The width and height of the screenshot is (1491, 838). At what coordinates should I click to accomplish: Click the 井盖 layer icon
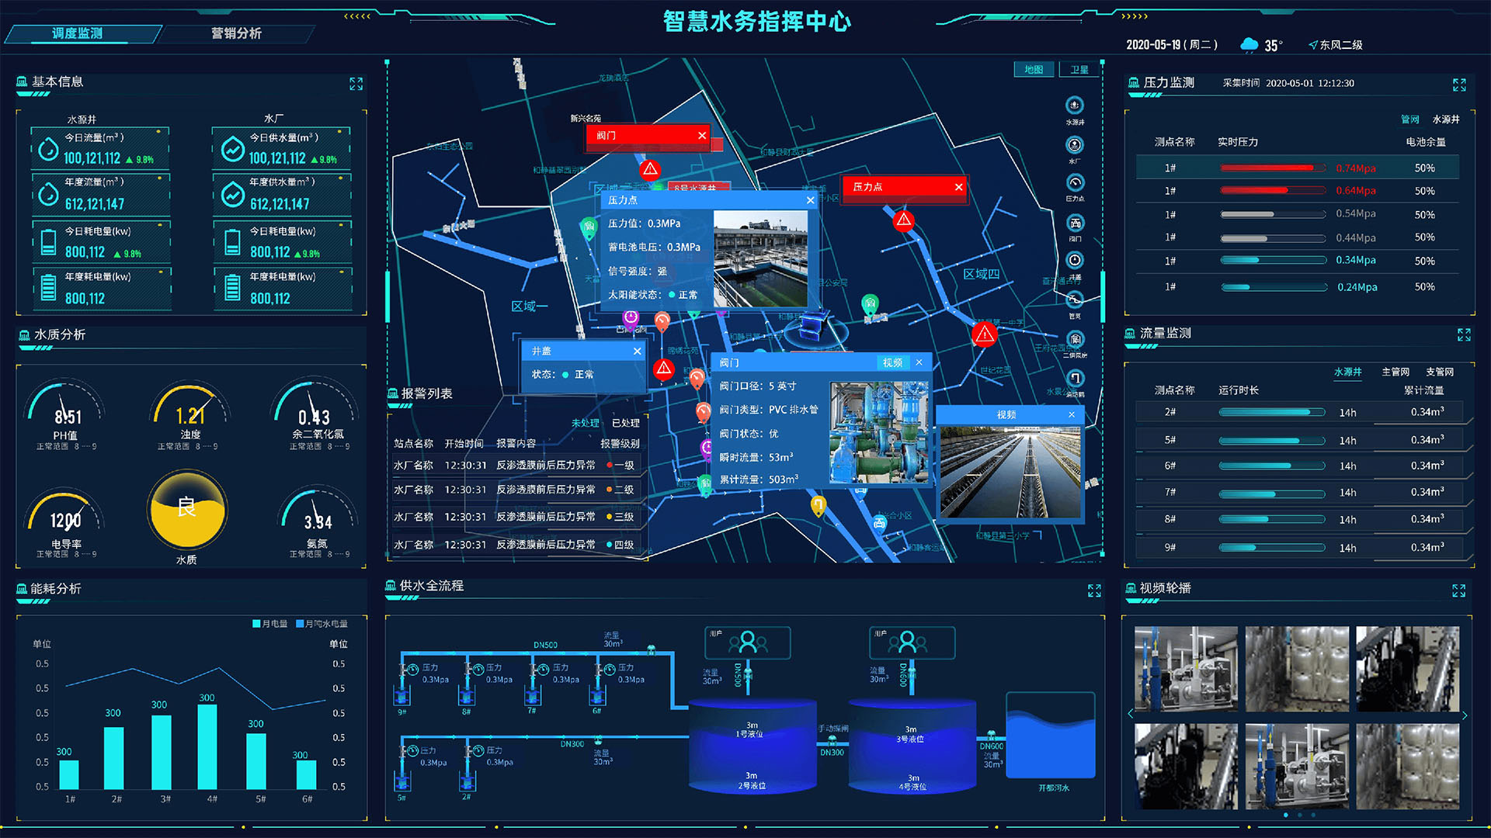click(1075, 261)
